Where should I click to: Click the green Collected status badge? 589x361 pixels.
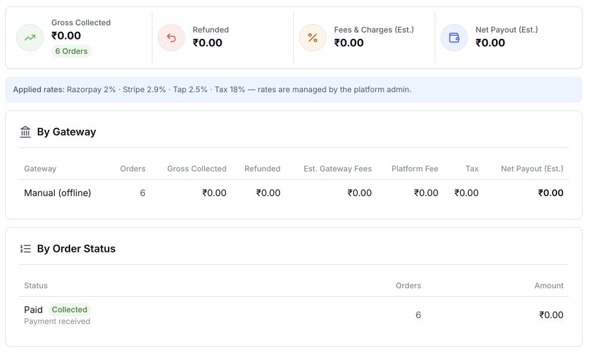coord(70,310)
